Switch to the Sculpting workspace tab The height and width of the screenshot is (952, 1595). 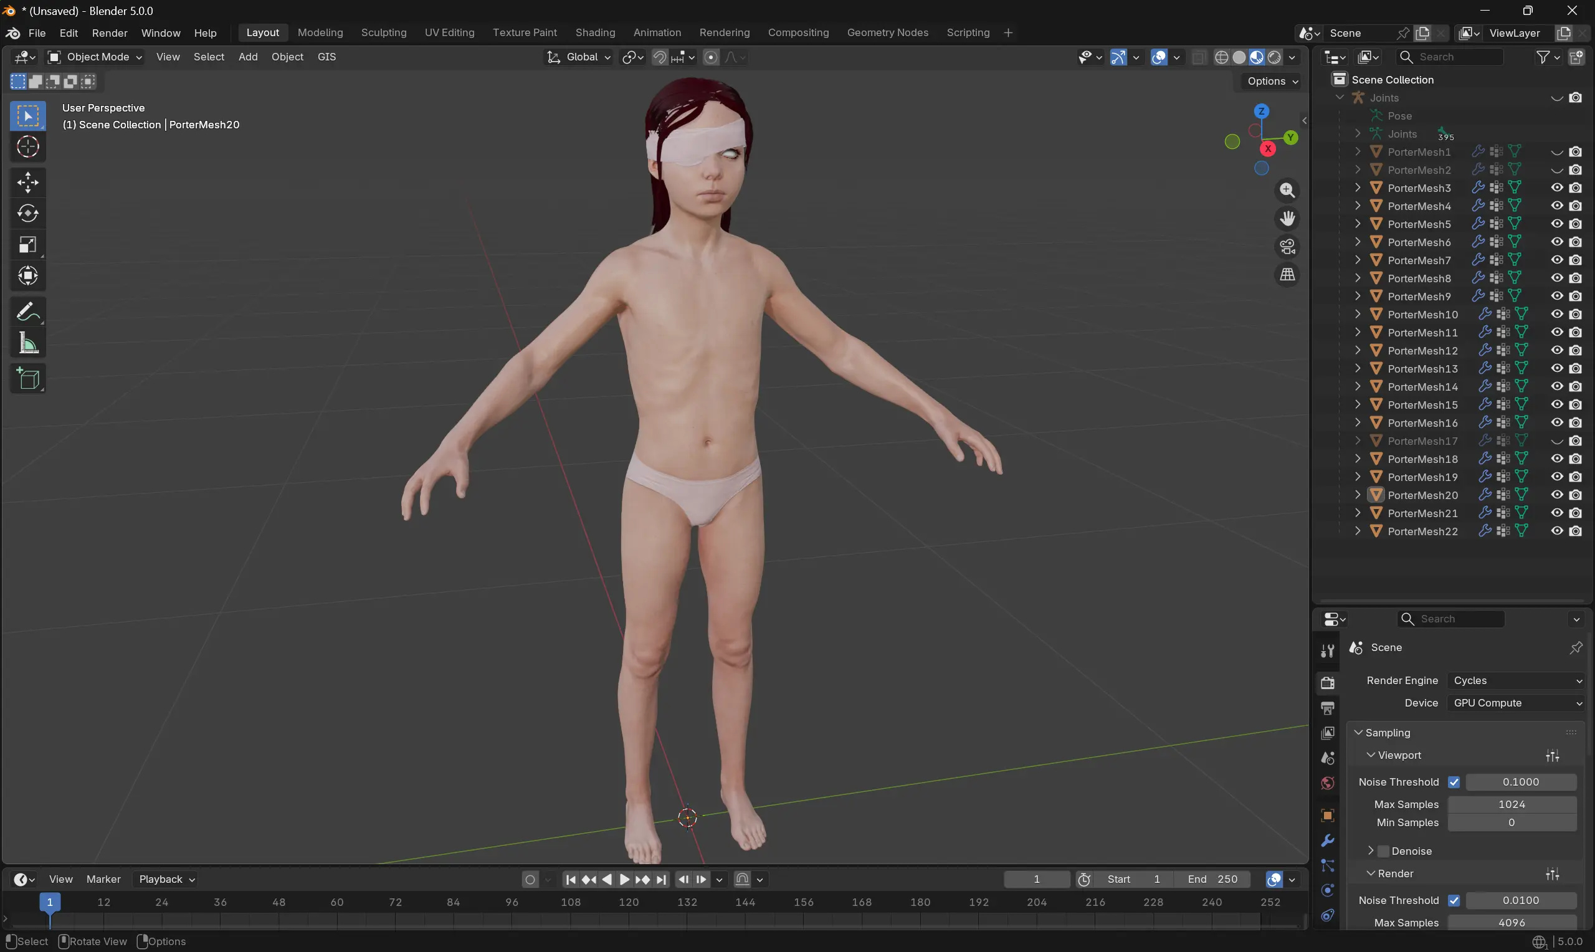tap(384, 33)
